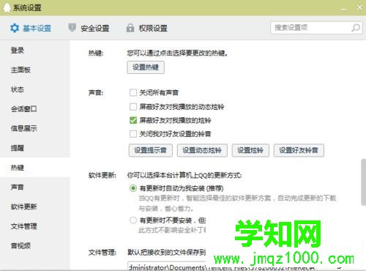Click the vertical scrollbar thumb
Viewport: 366px width, 271px height.
click(363, 182)
